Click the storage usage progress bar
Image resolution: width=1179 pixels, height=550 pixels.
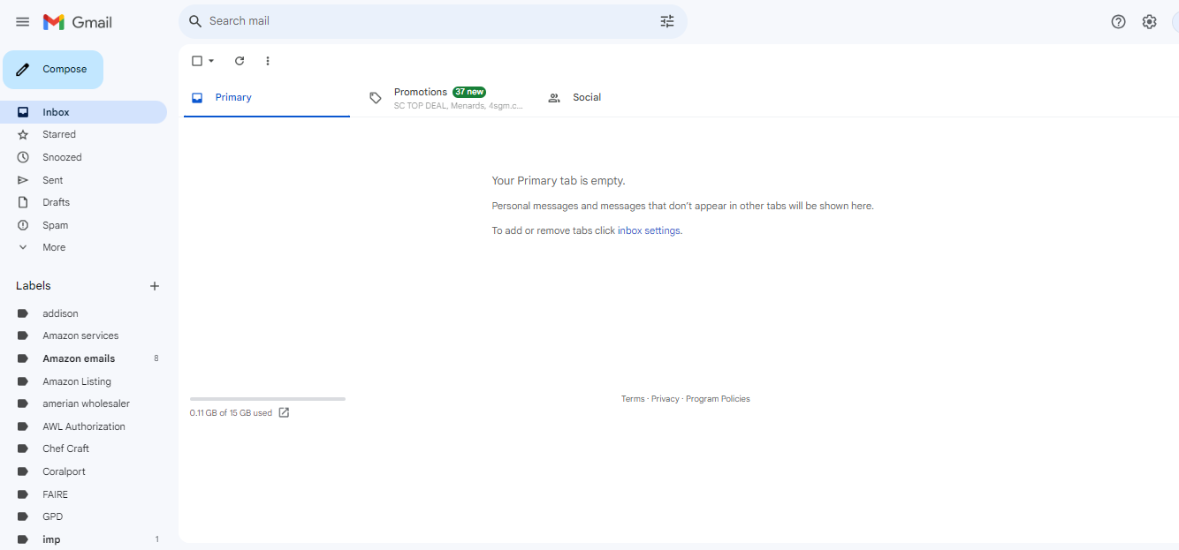click(268, 399)
